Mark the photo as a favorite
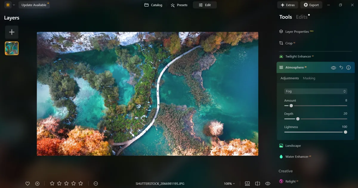Screen dimensions: 358x188 (x=27, y=184)
